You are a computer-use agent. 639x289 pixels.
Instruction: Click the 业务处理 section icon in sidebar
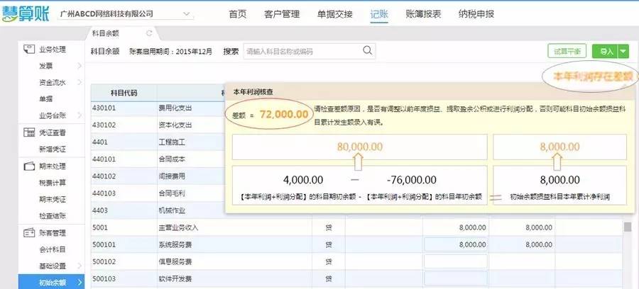click(29, 49)
